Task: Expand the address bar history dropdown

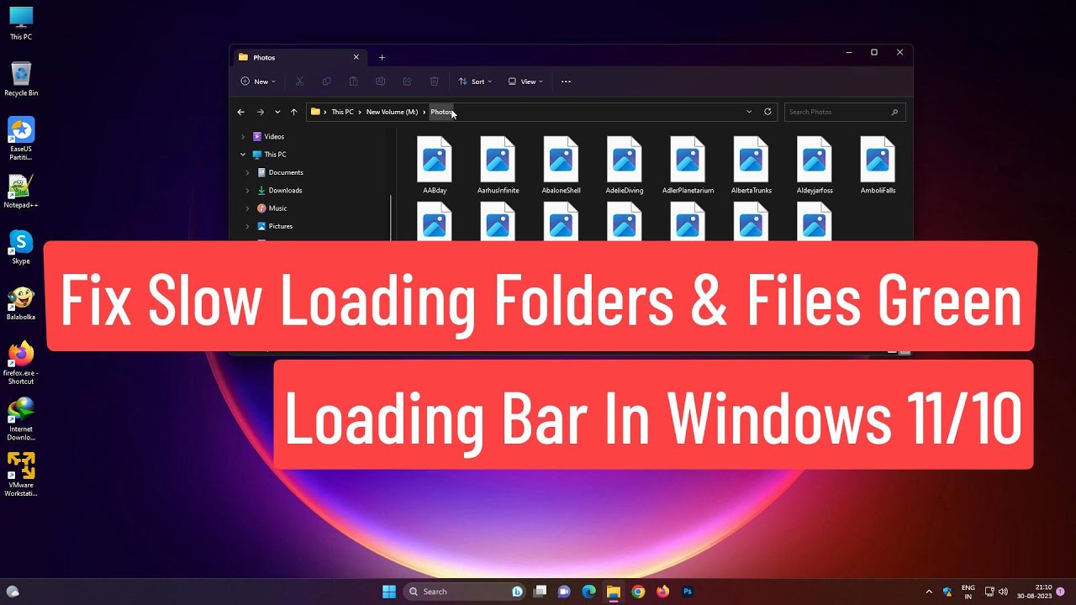Action: click(749, 112)
